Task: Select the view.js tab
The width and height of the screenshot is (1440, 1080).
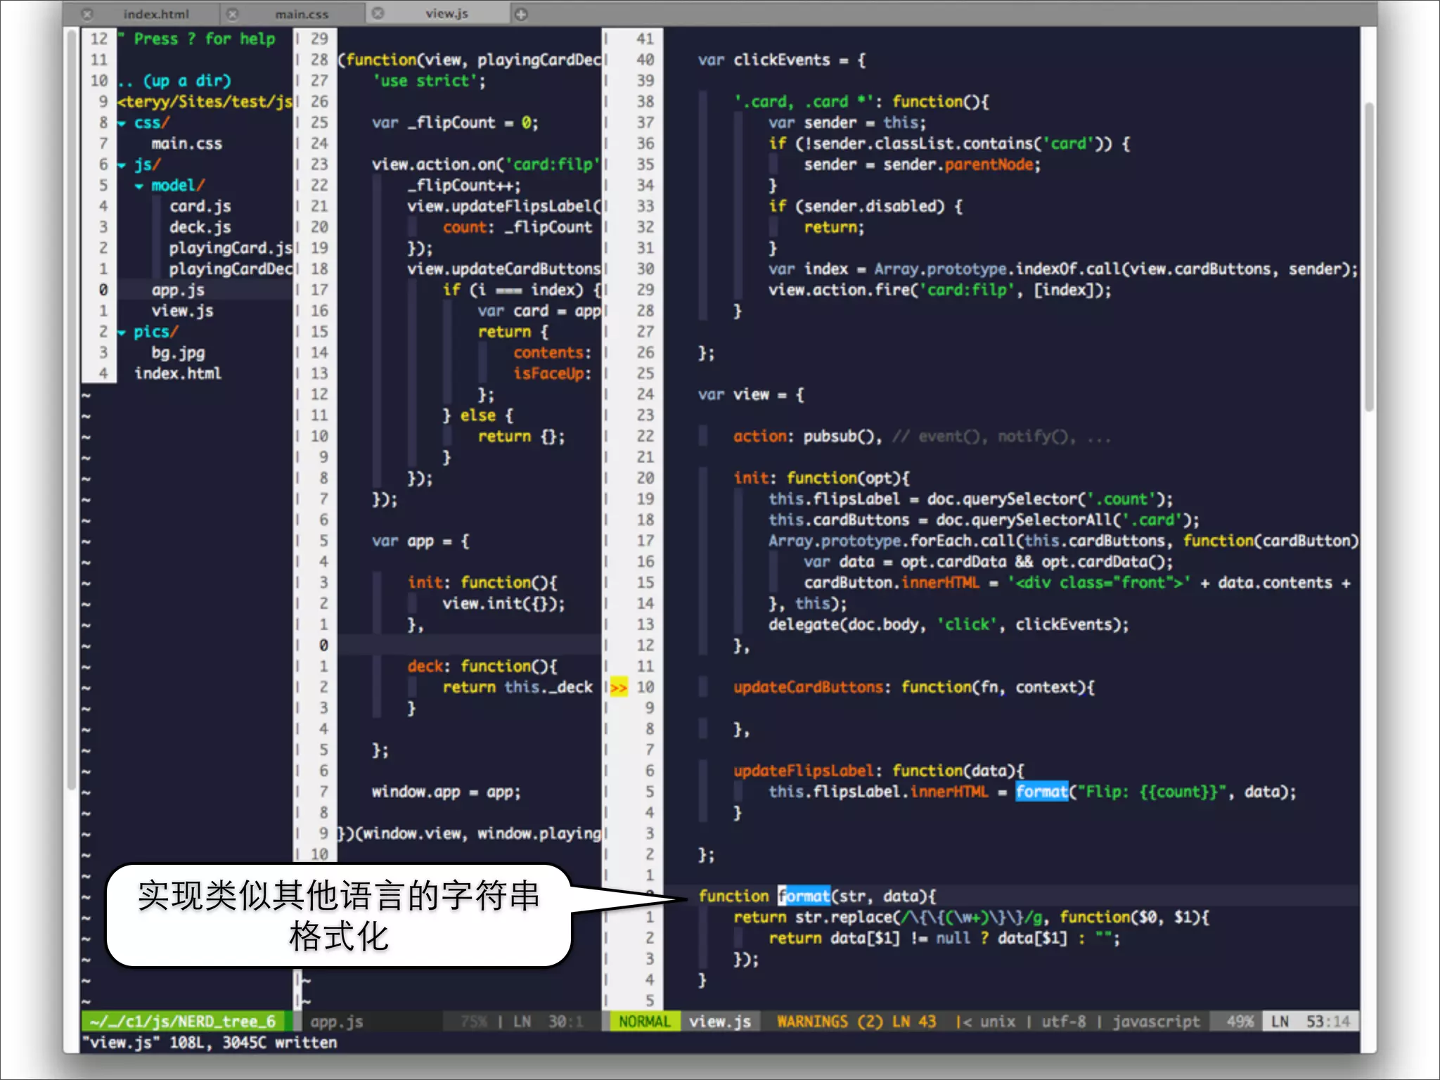Action: pyautogui.click(x=446, y=13)
